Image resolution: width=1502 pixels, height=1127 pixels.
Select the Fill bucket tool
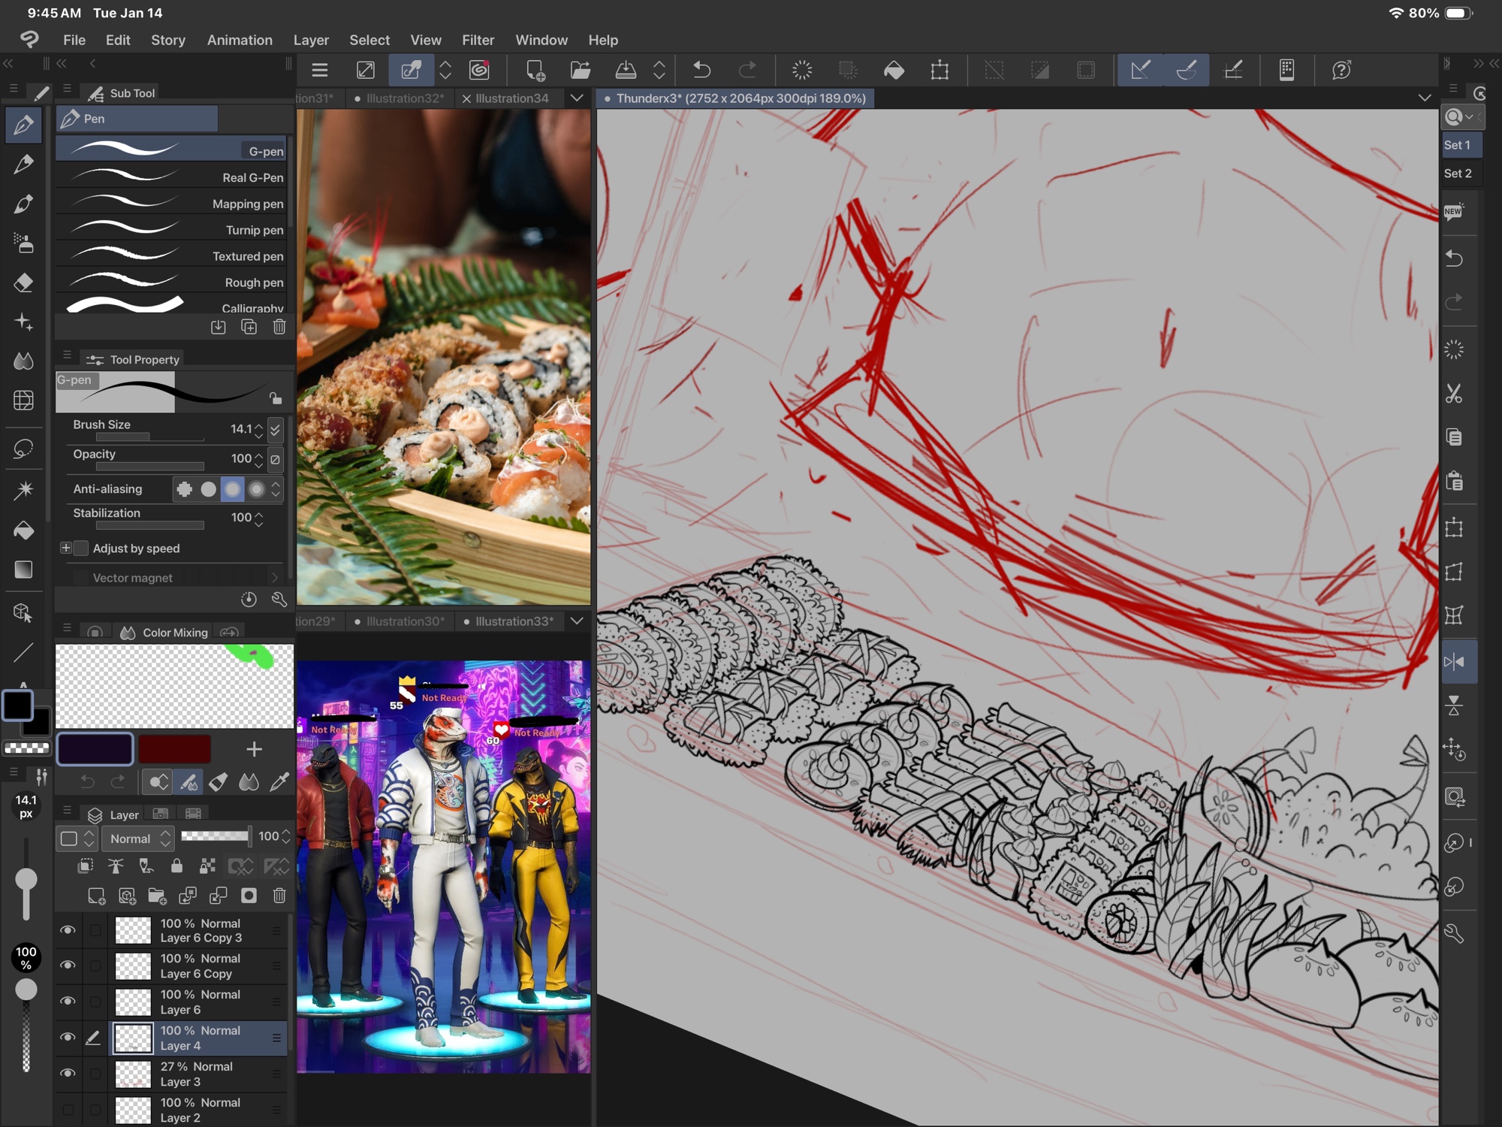[23, 530]
